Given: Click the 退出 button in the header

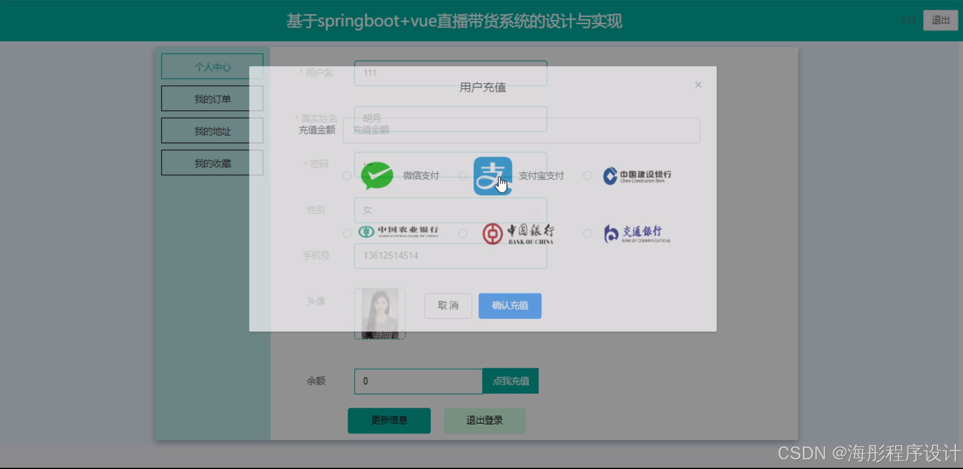Looking at the screenshot, I should (x=940, y=20).
